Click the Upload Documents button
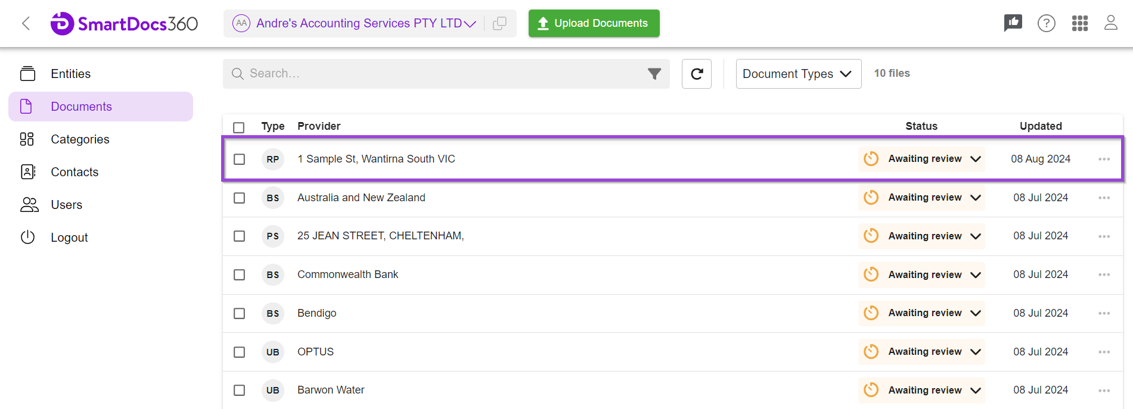Screen dimensions: 1133x409 [x=594, y=23]
